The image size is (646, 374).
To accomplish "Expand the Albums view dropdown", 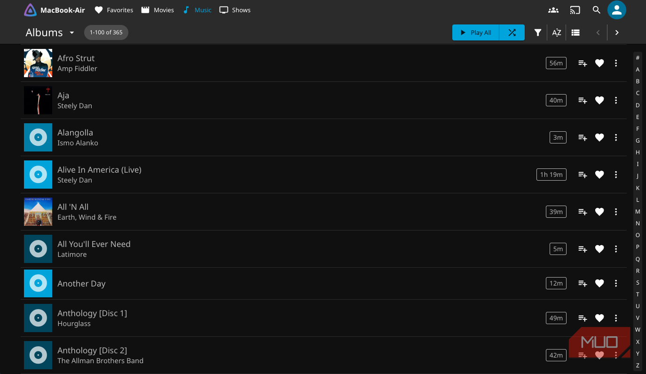I will click(x=72, y=32).
